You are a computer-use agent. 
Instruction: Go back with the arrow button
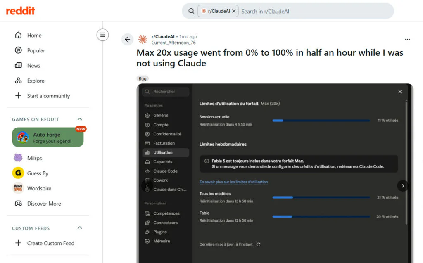coord(127,39)
